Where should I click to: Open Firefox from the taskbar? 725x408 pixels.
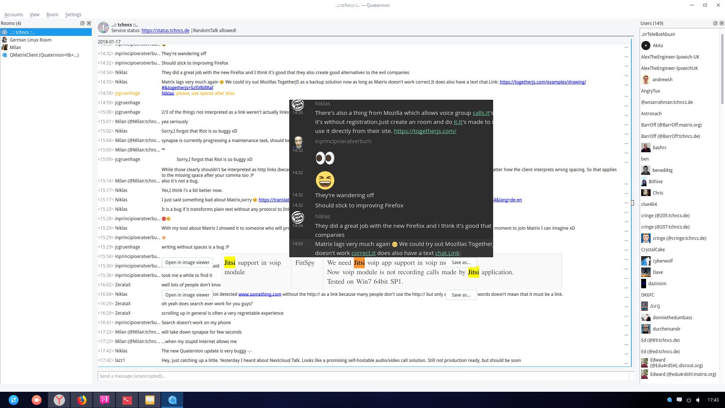(x=82, y=400)
